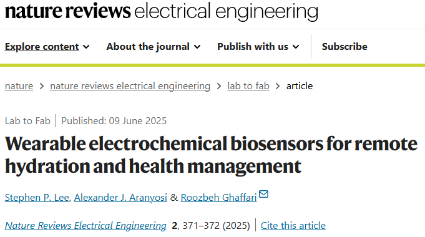Click the email envelope icon beside Roozbeh Ghaffari
Image resolution: width=425 pixels, height=237 pixels.
click(x=263, y=194)
